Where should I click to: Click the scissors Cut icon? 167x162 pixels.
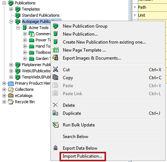(x=56, y=69)
